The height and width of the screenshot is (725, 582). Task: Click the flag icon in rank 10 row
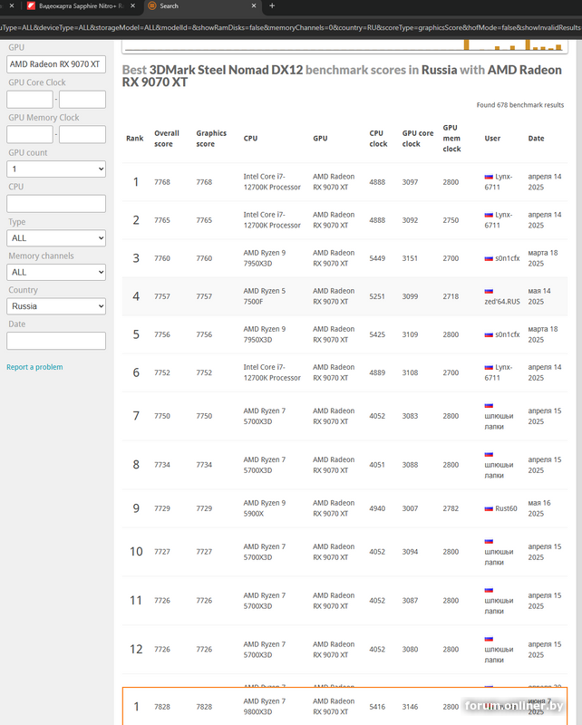click(489, 541)
